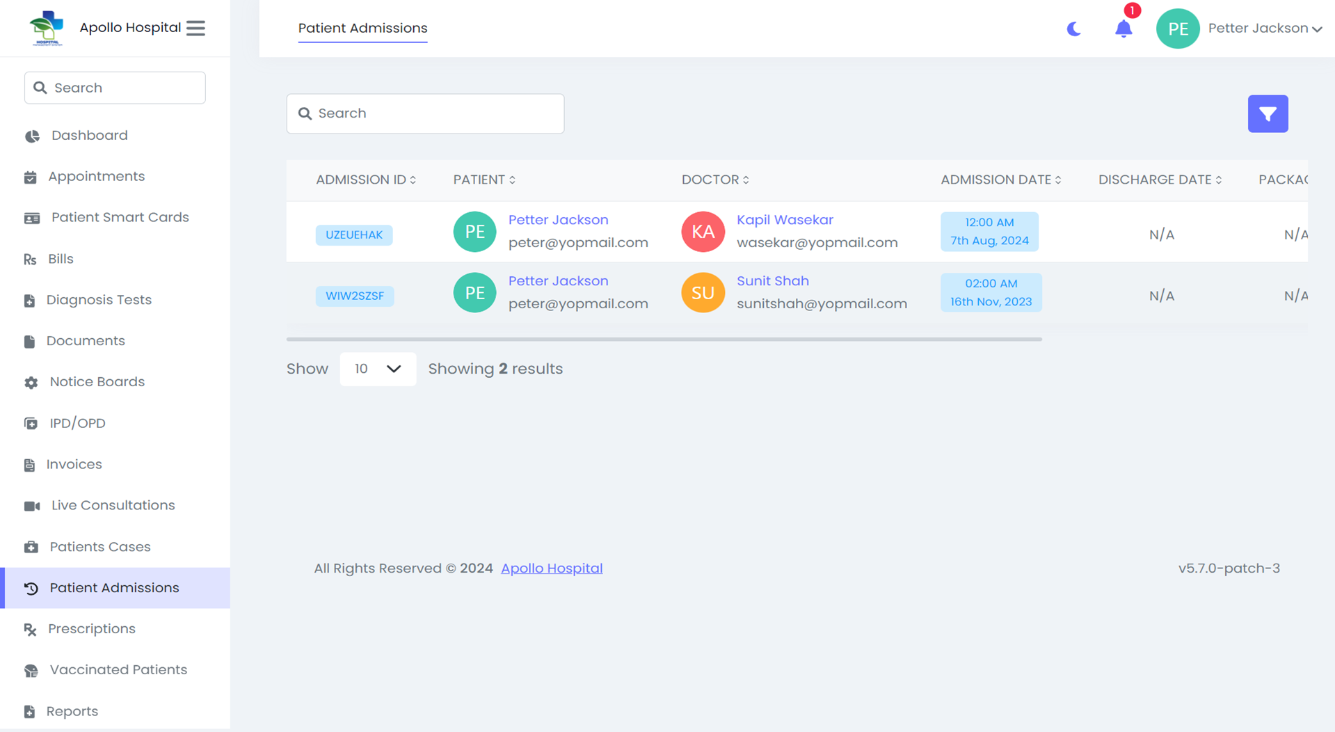
Task: Open Dashboard from the sidebar menu
Action: [89, 135]
